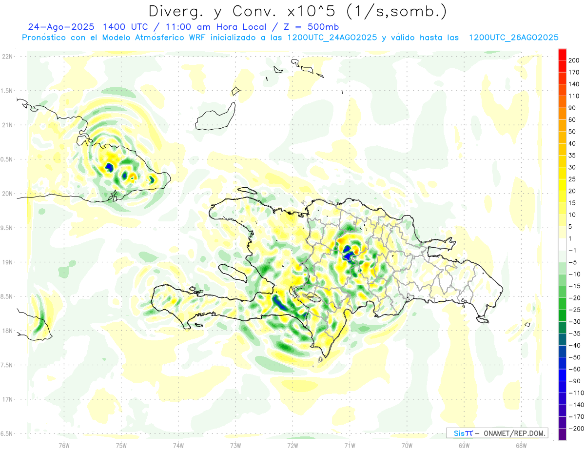Click the '72W' longitude label

click(292, 445)
